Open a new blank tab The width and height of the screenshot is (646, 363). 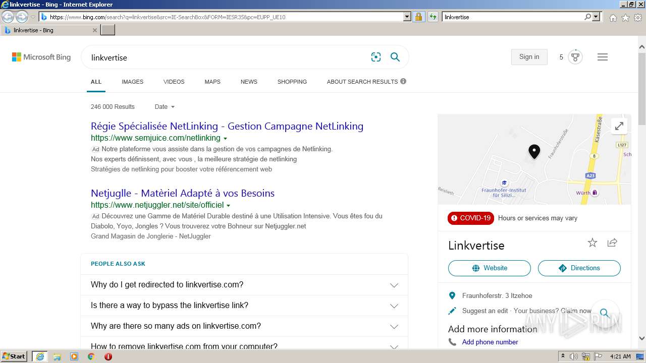click(108, 30)
